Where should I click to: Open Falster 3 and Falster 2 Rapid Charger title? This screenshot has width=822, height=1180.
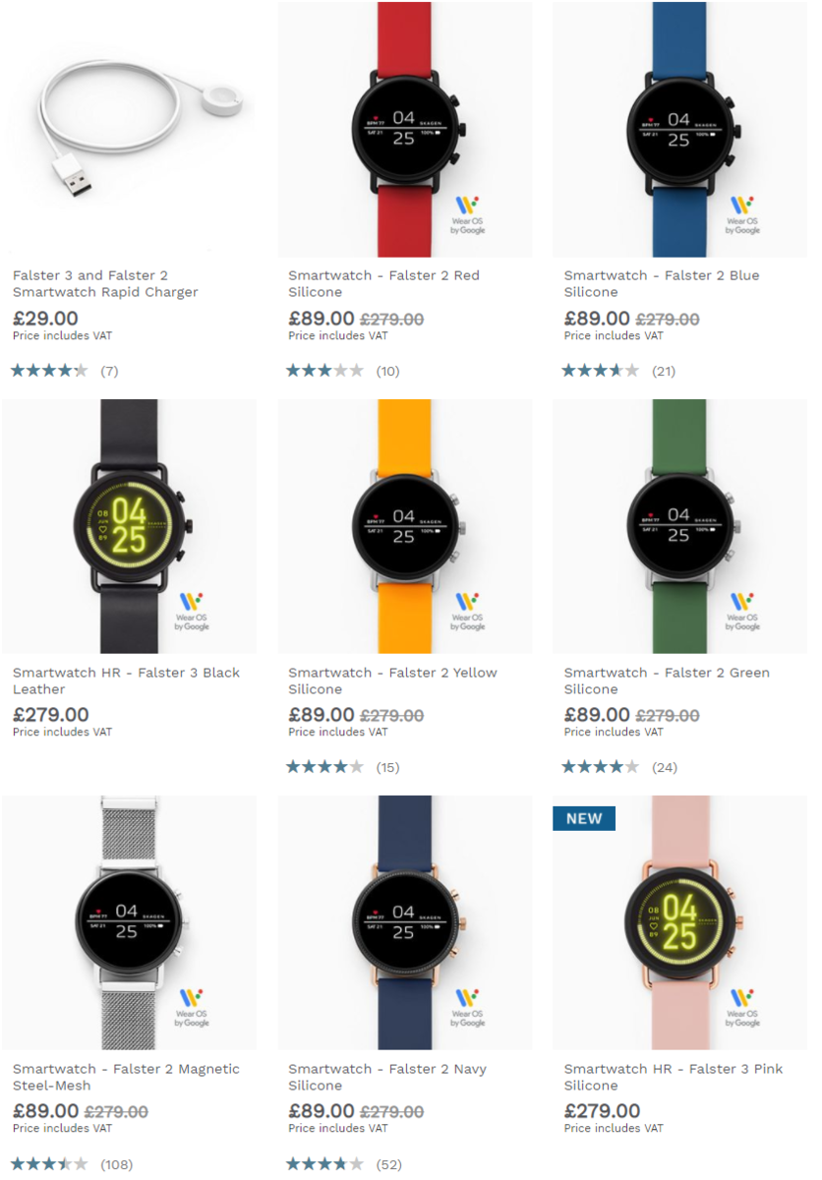point(105,283)
